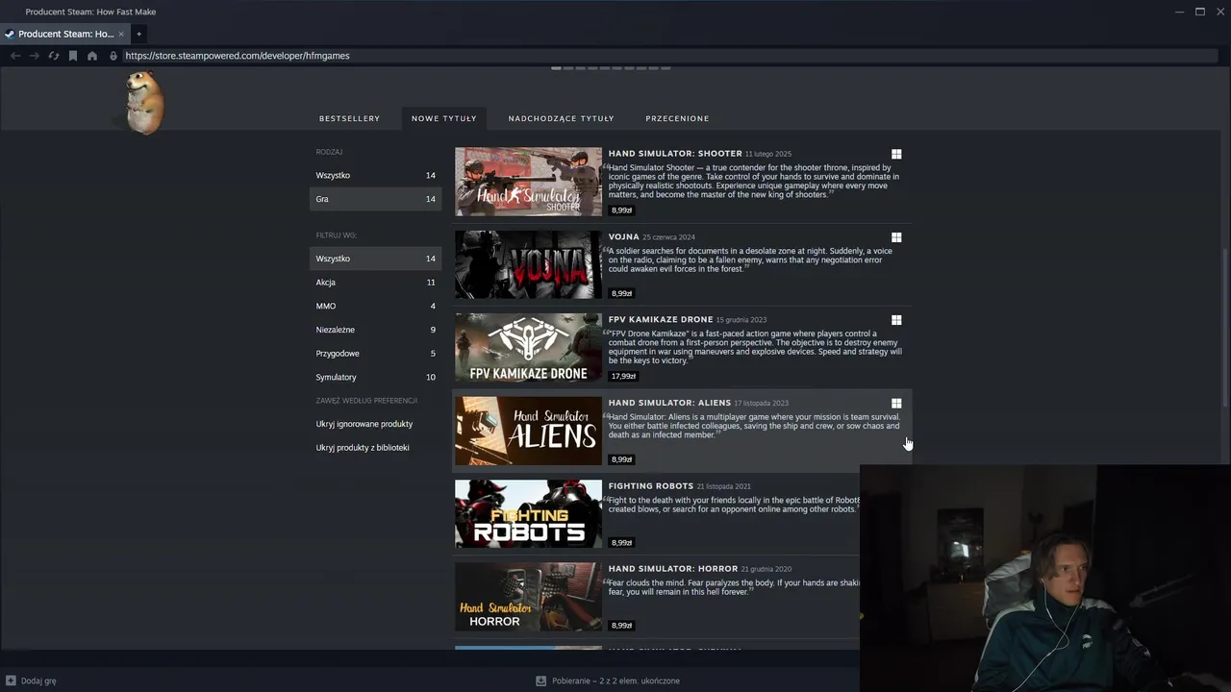Click Windows icon on Hand Simulator: Aliens row
Image resolution: width=1231 pixels, height=692 pixels.
[x=896, y=404]
